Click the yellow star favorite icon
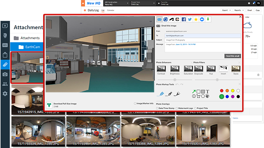The width and height of the screenshot is (264, 148). 196,19
